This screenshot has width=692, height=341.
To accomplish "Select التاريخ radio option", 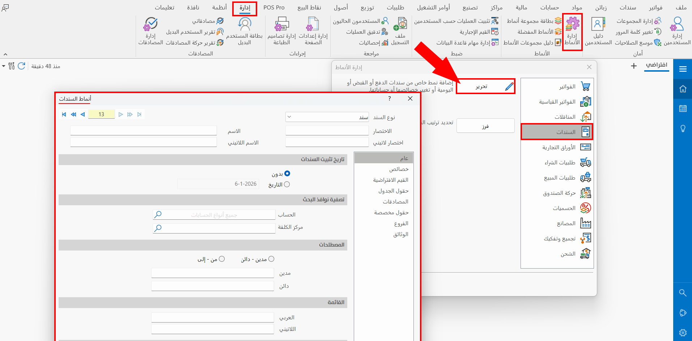I will click(x=287, y=184).
